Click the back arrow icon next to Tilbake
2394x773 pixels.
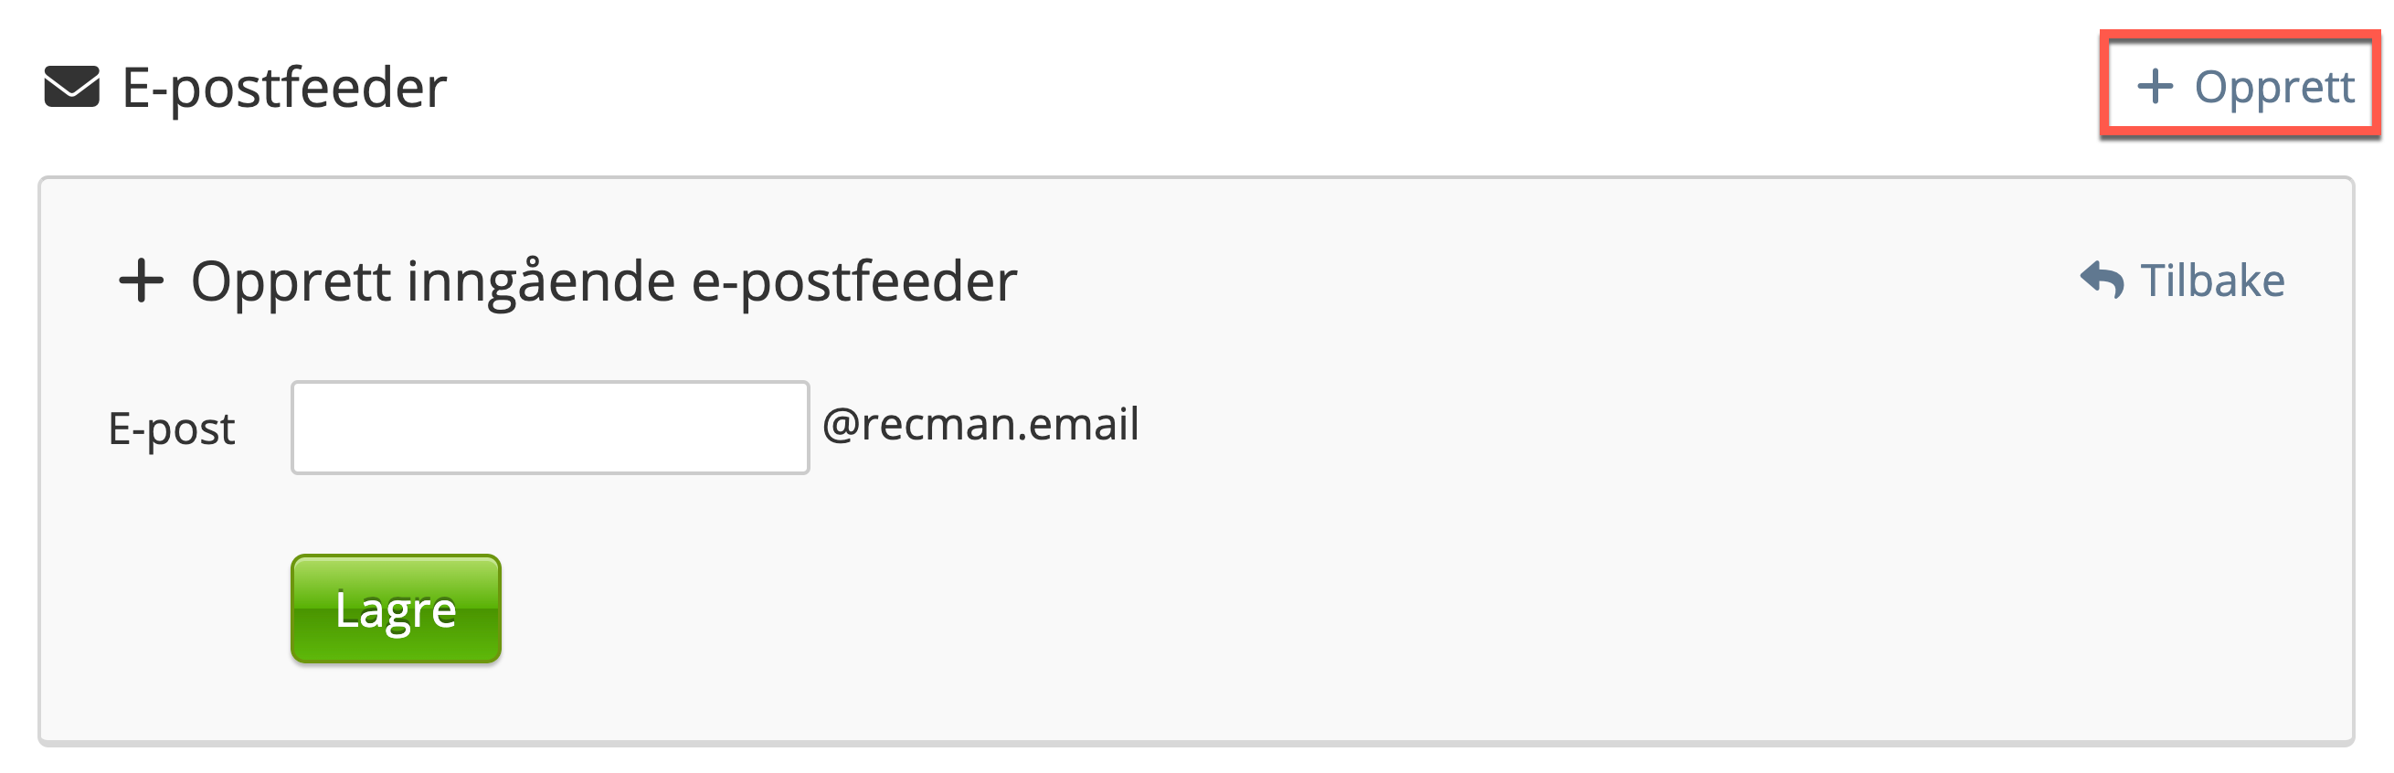[2102, 280]
